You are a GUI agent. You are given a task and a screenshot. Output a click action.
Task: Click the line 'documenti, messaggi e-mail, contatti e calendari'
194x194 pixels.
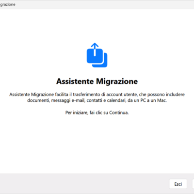97,100
